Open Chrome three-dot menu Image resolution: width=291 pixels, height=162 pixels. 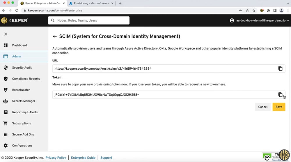pyautogui.click(x=288, y=10)
